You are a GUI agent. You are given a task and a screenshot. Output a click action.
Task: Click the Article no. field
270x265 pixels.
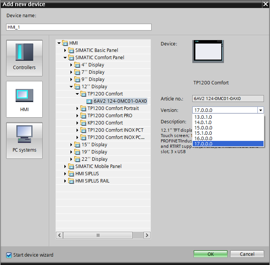[x=228, y=99]
